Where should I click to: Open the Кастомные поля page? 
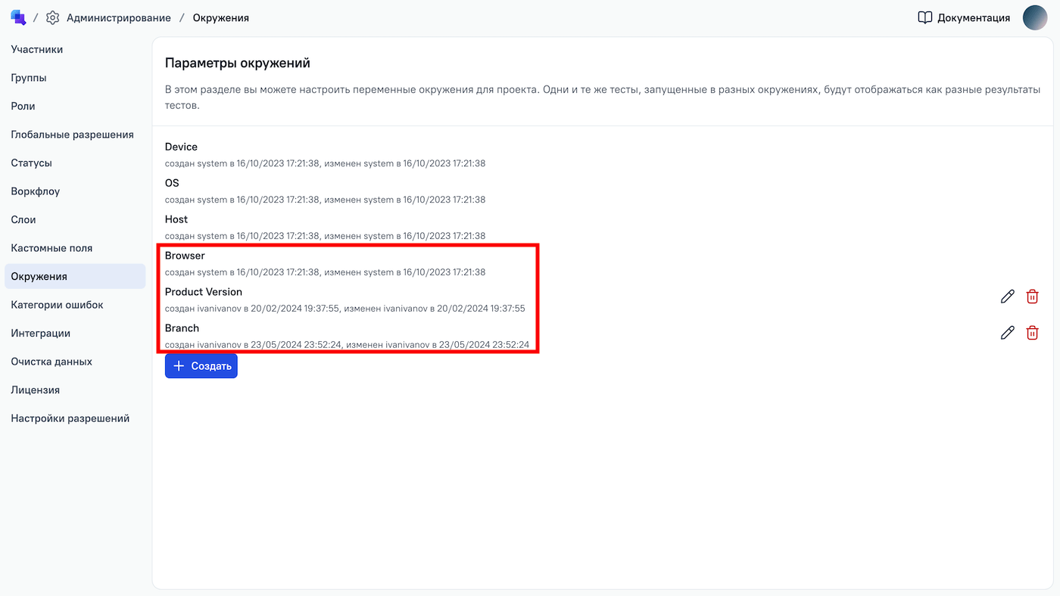coord(51,248)
